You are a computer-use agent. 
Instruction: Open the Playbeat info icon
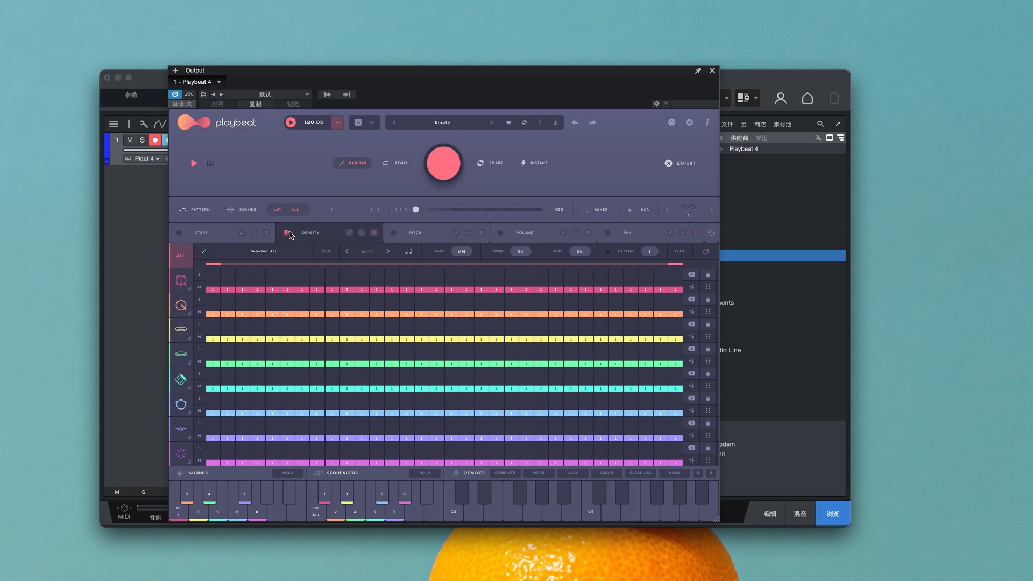coord(707,123)
